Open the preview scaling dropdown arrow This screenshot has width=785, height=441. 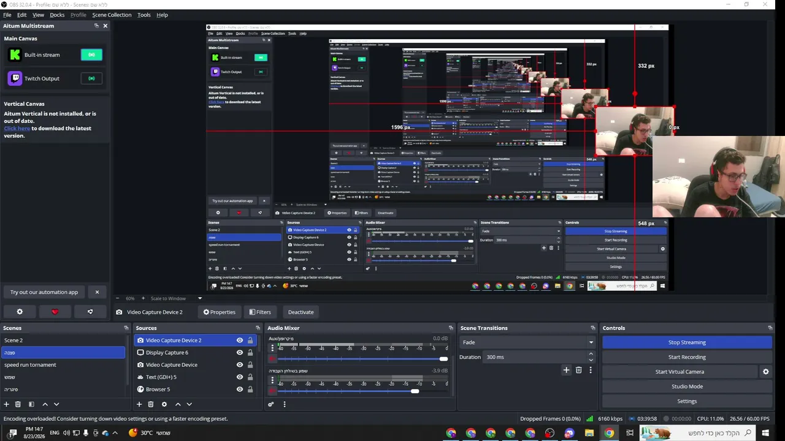tap(200, 298)
